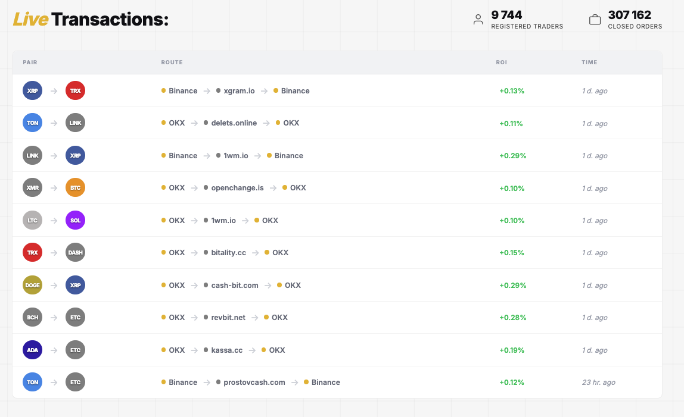Click the XRP icon in the cash-bit.com row
The height and width of the screenshot is (417, 684).
click(x=75, y=285)
